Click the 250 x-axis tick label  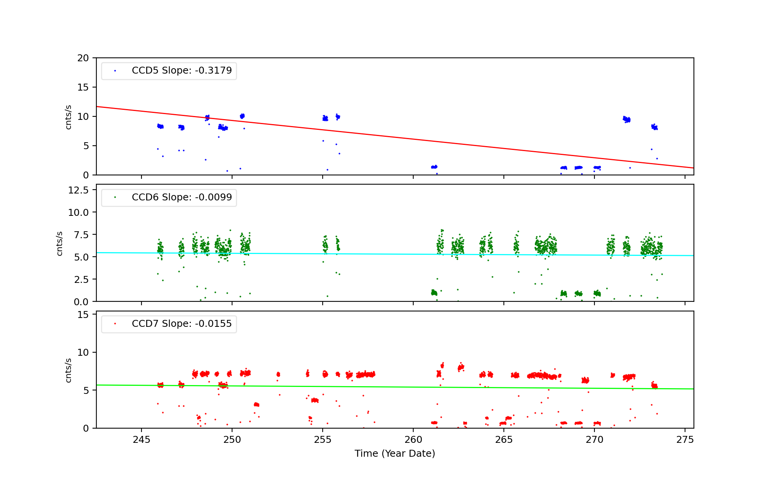[232, 440]
